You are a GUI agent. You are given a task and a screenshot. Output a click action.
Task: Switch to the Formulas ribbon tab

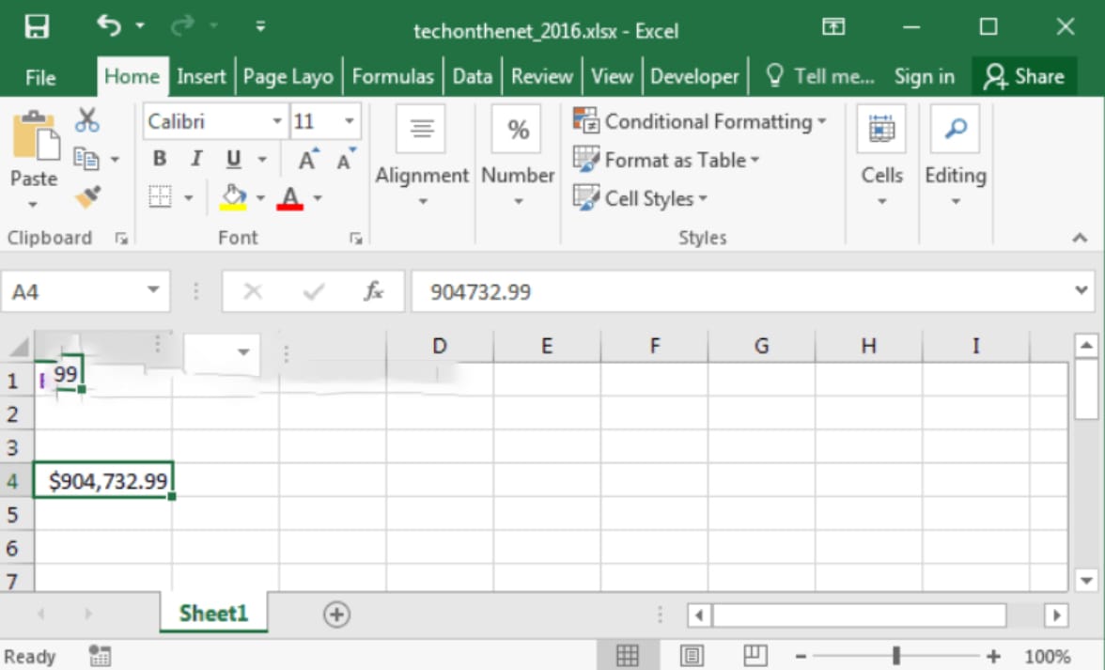(x=392, y=77)
